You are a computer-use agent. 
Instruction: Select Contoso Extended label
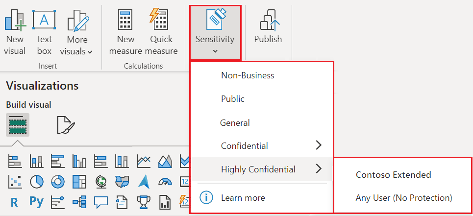[x=393, y=175]
